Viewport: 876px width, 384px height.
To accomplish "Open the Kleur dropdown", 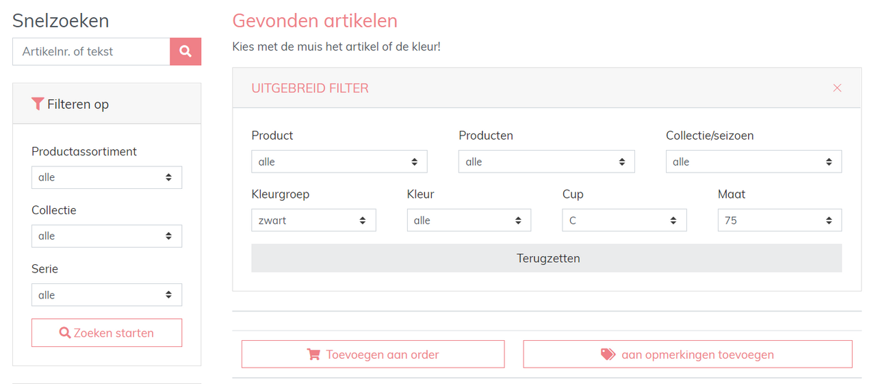I will click(469, 220).
